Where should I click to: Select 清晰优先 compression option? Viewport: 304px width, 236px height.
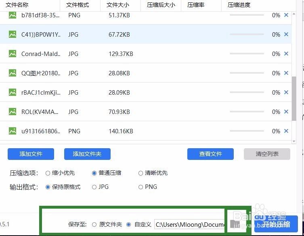click(141, 173)
